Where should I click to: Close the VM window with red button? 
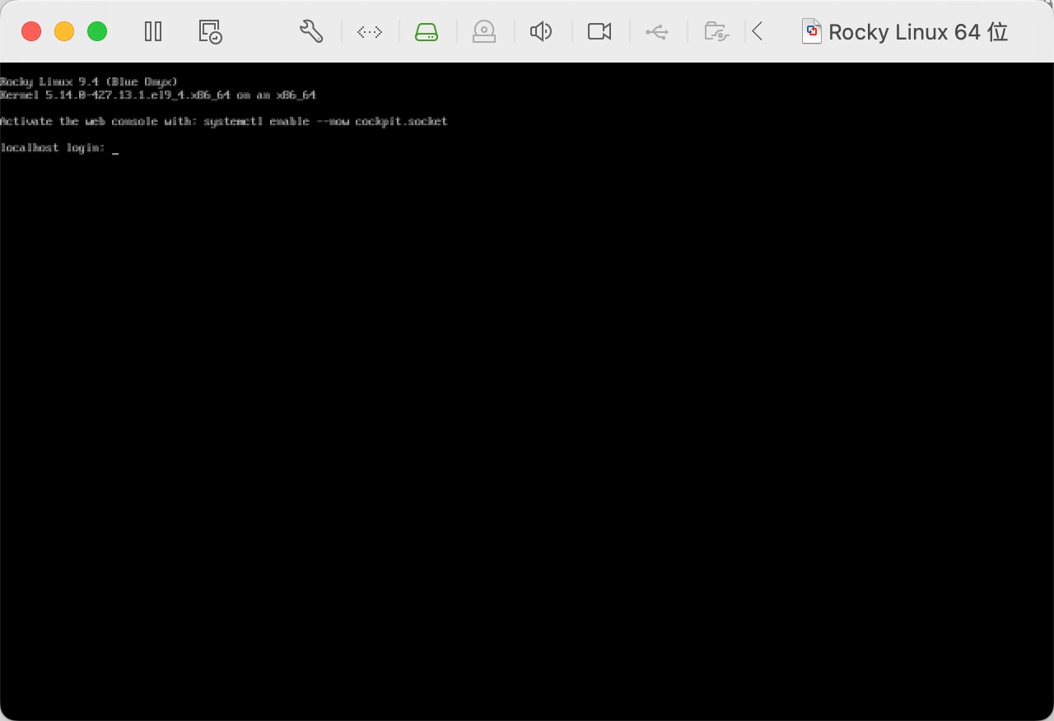click(x=31, y=32)
